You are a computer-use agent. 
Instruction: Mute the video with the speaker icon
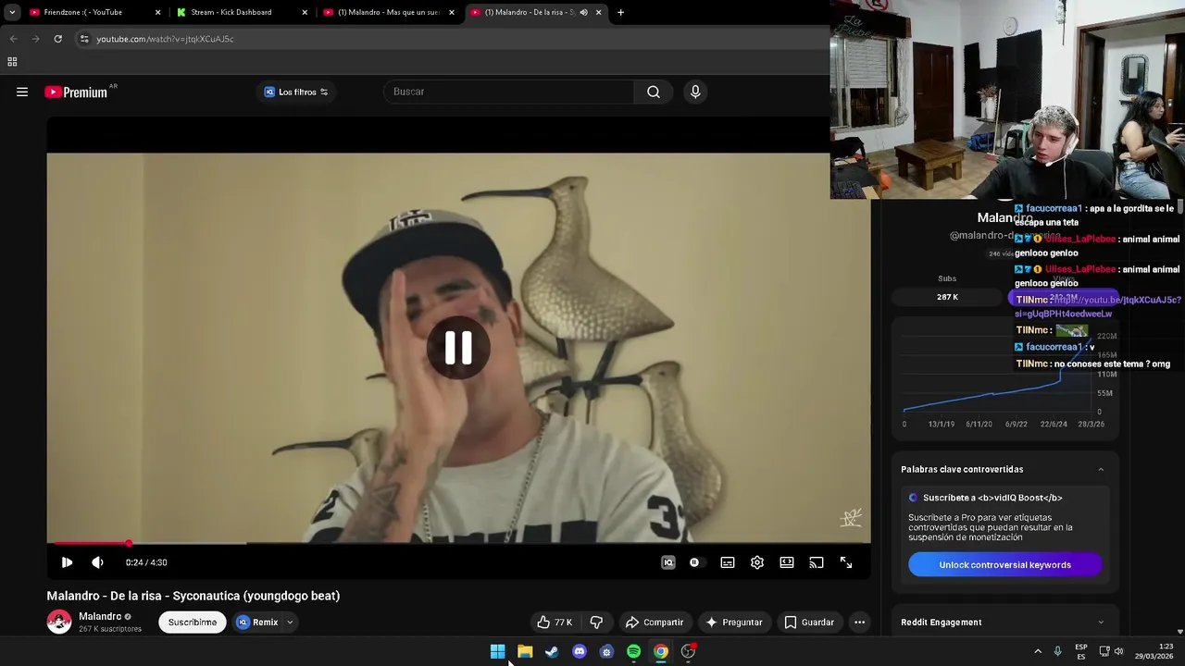coord(97,562)
